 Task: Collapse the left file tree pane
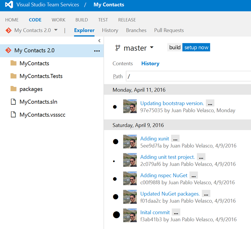tap(99, 41)
